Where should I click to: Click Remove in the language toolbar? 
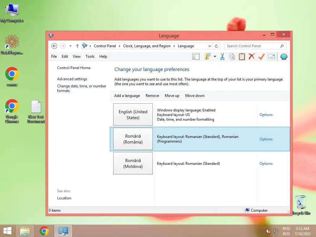point(152,96)
